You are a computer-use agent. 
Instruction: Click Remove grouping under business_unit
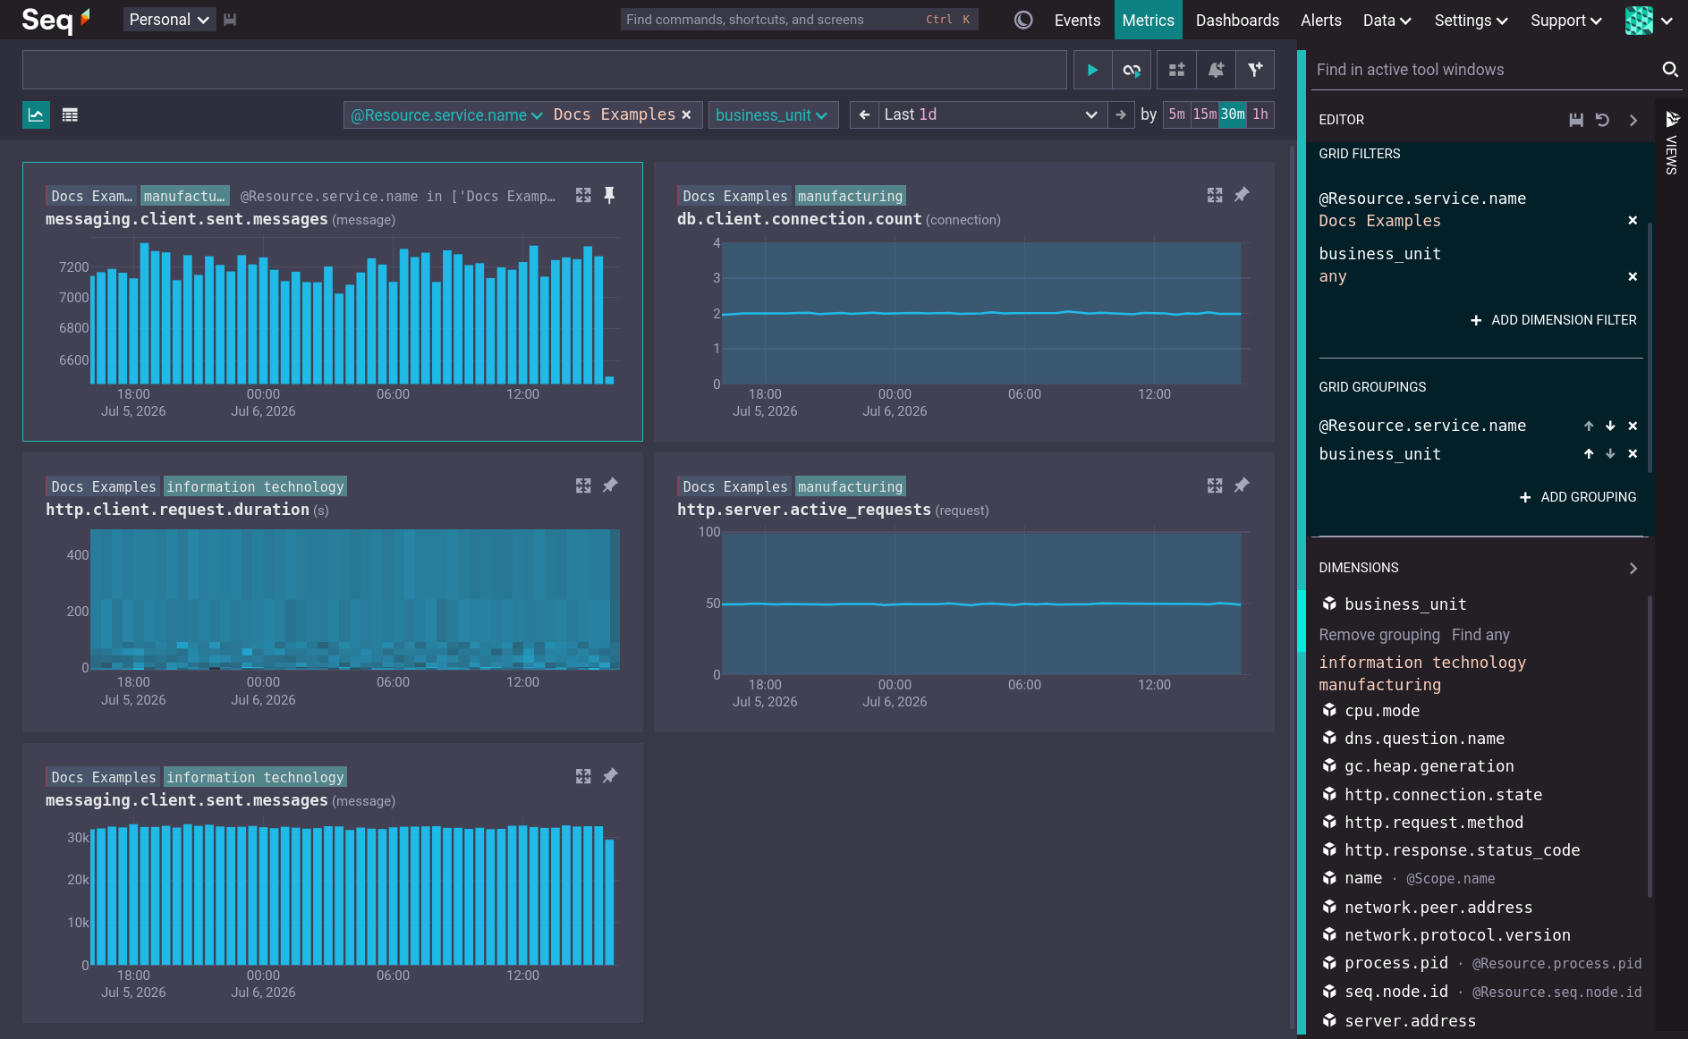(x=1379, y=635)
